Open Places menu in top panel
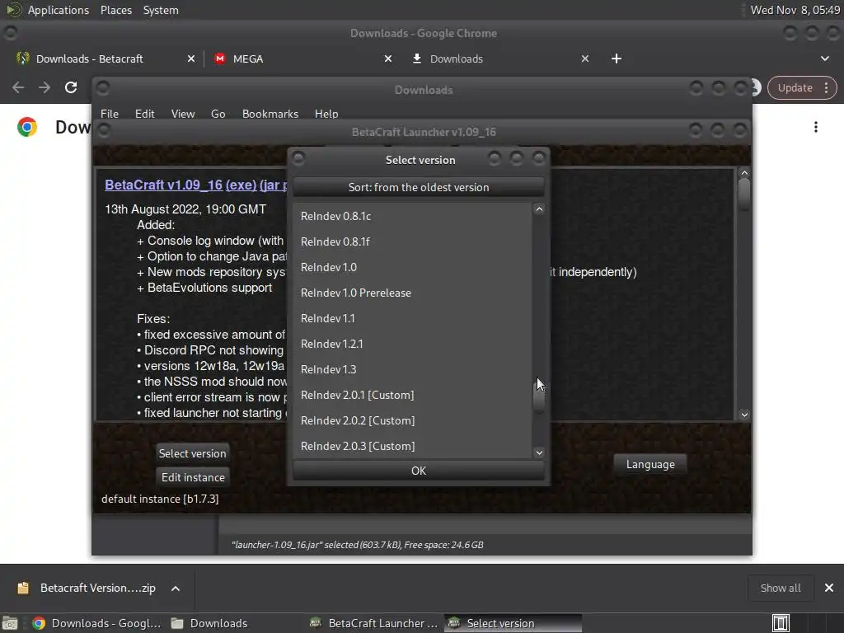 coord(115,10)
